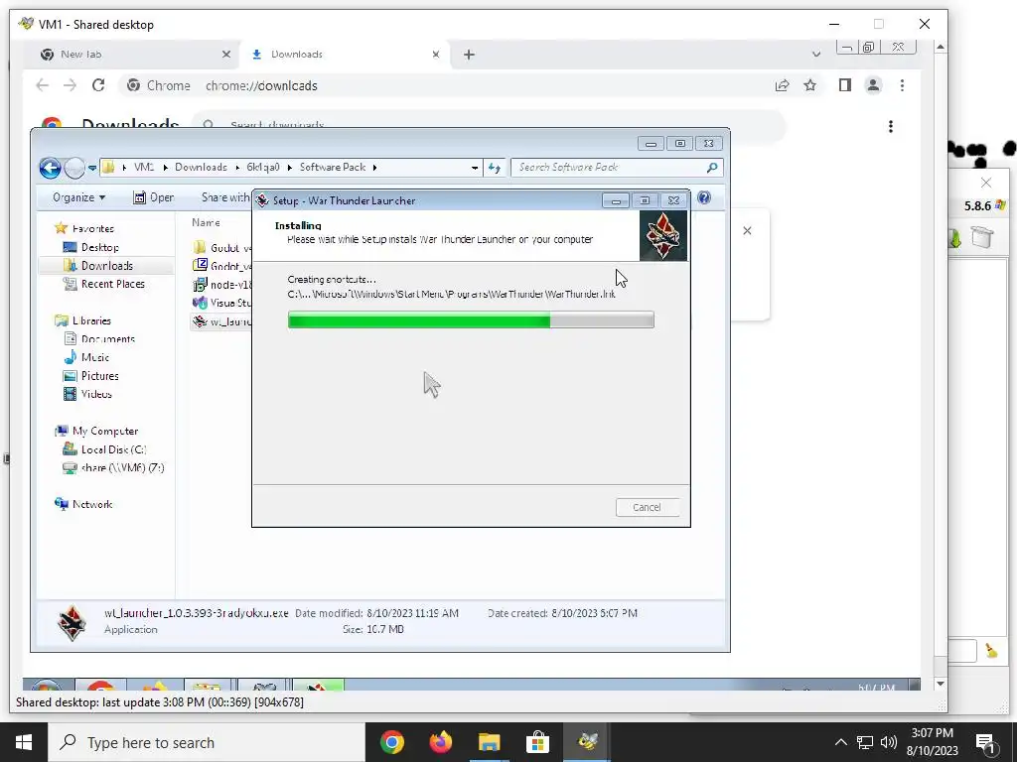Open the address path history dropdown
The width and height of the screenshot is (1017, 762).
pos(475,168)
